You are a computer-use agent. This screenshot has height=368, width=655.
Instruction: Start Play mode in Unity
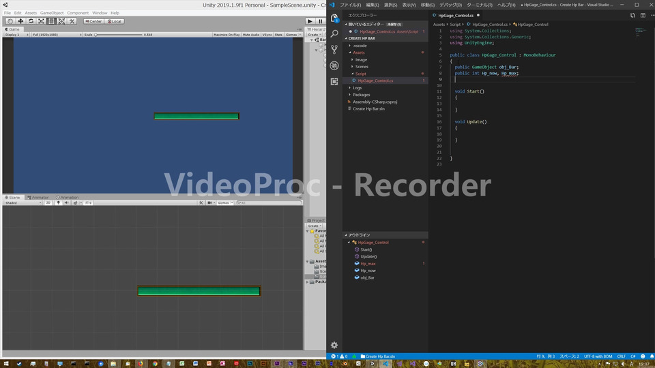[310, 21]
